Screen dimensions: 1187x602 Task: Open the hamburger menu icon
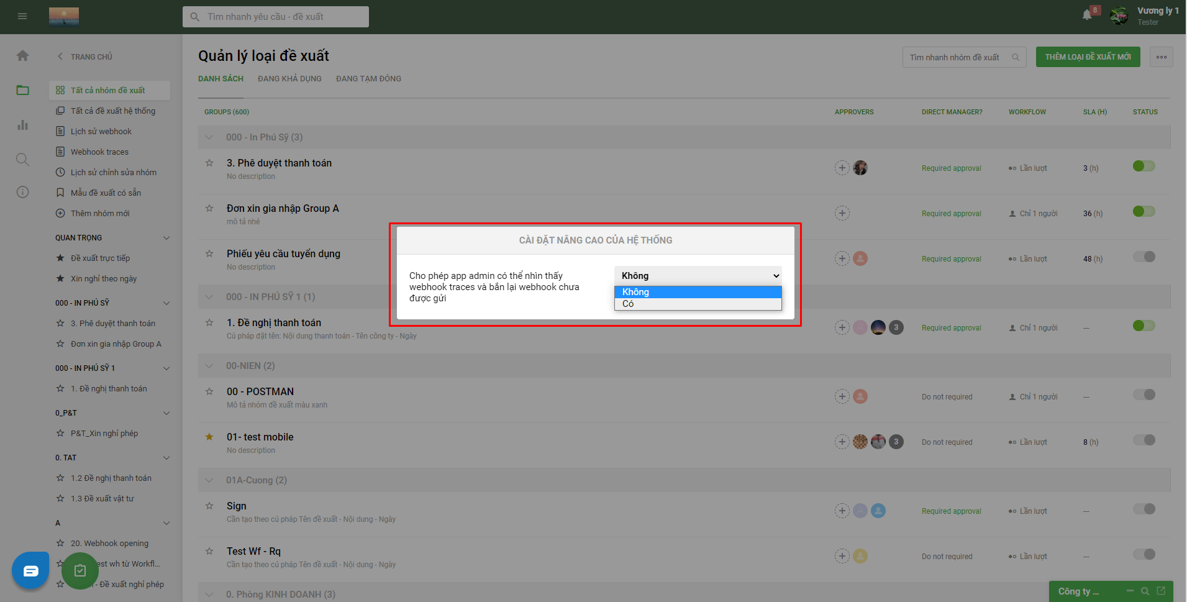[x=22, y=16]
